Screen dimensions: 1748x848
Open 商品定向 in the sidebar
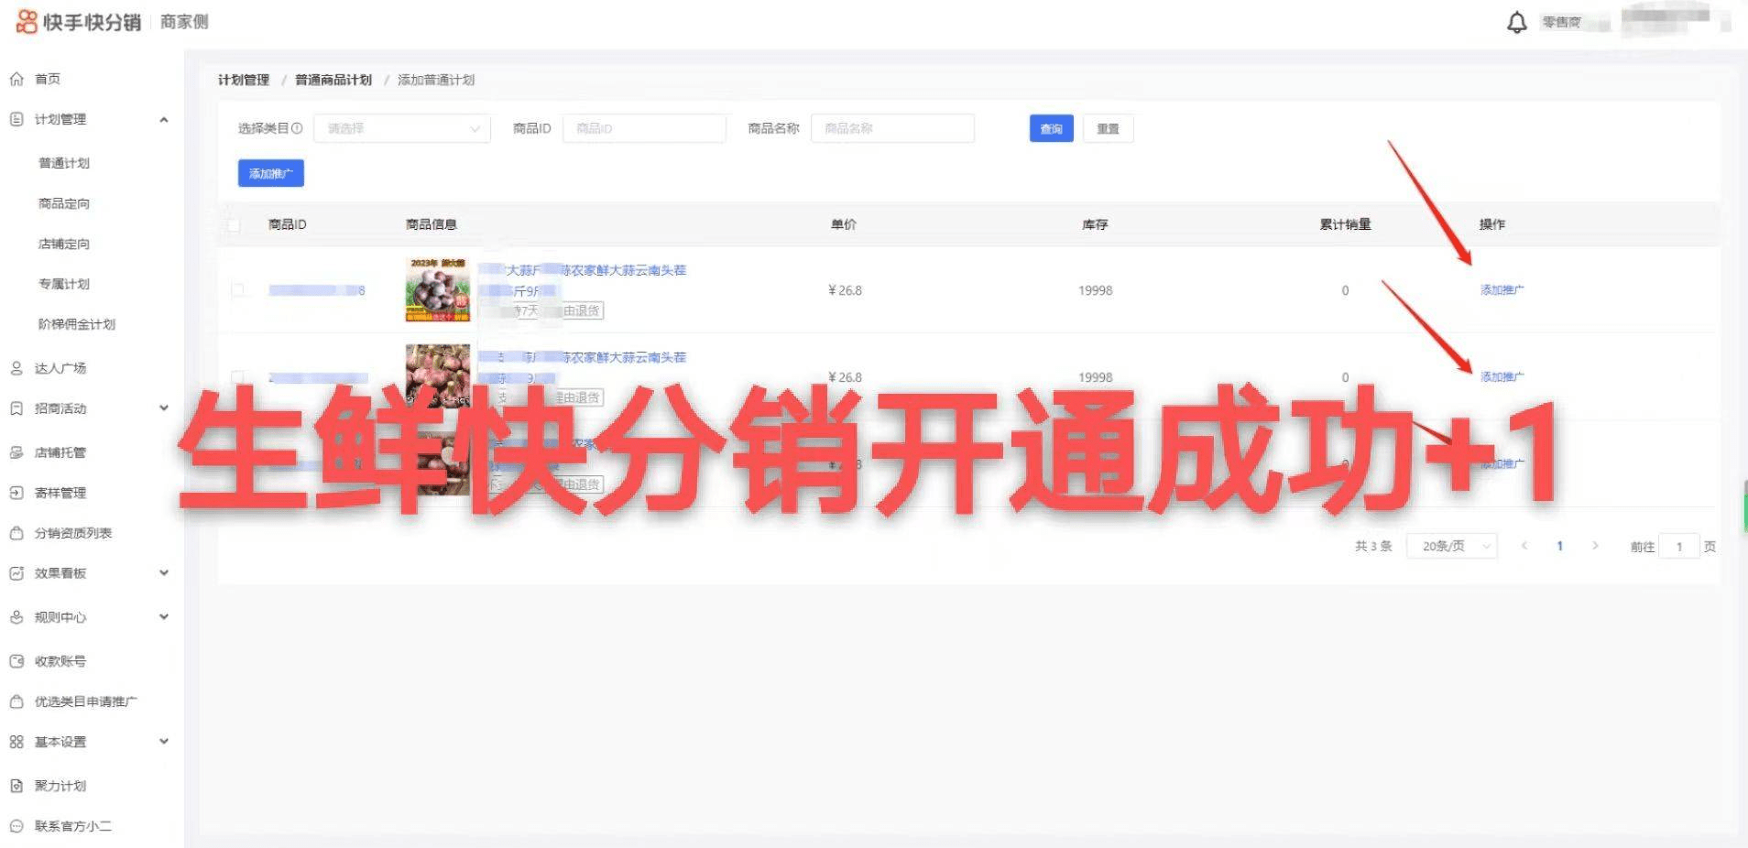64,203
